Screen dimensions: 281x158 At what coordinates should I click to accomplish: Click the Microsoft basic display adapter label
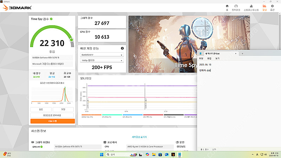pyautogui.click(x=52, y=64)
